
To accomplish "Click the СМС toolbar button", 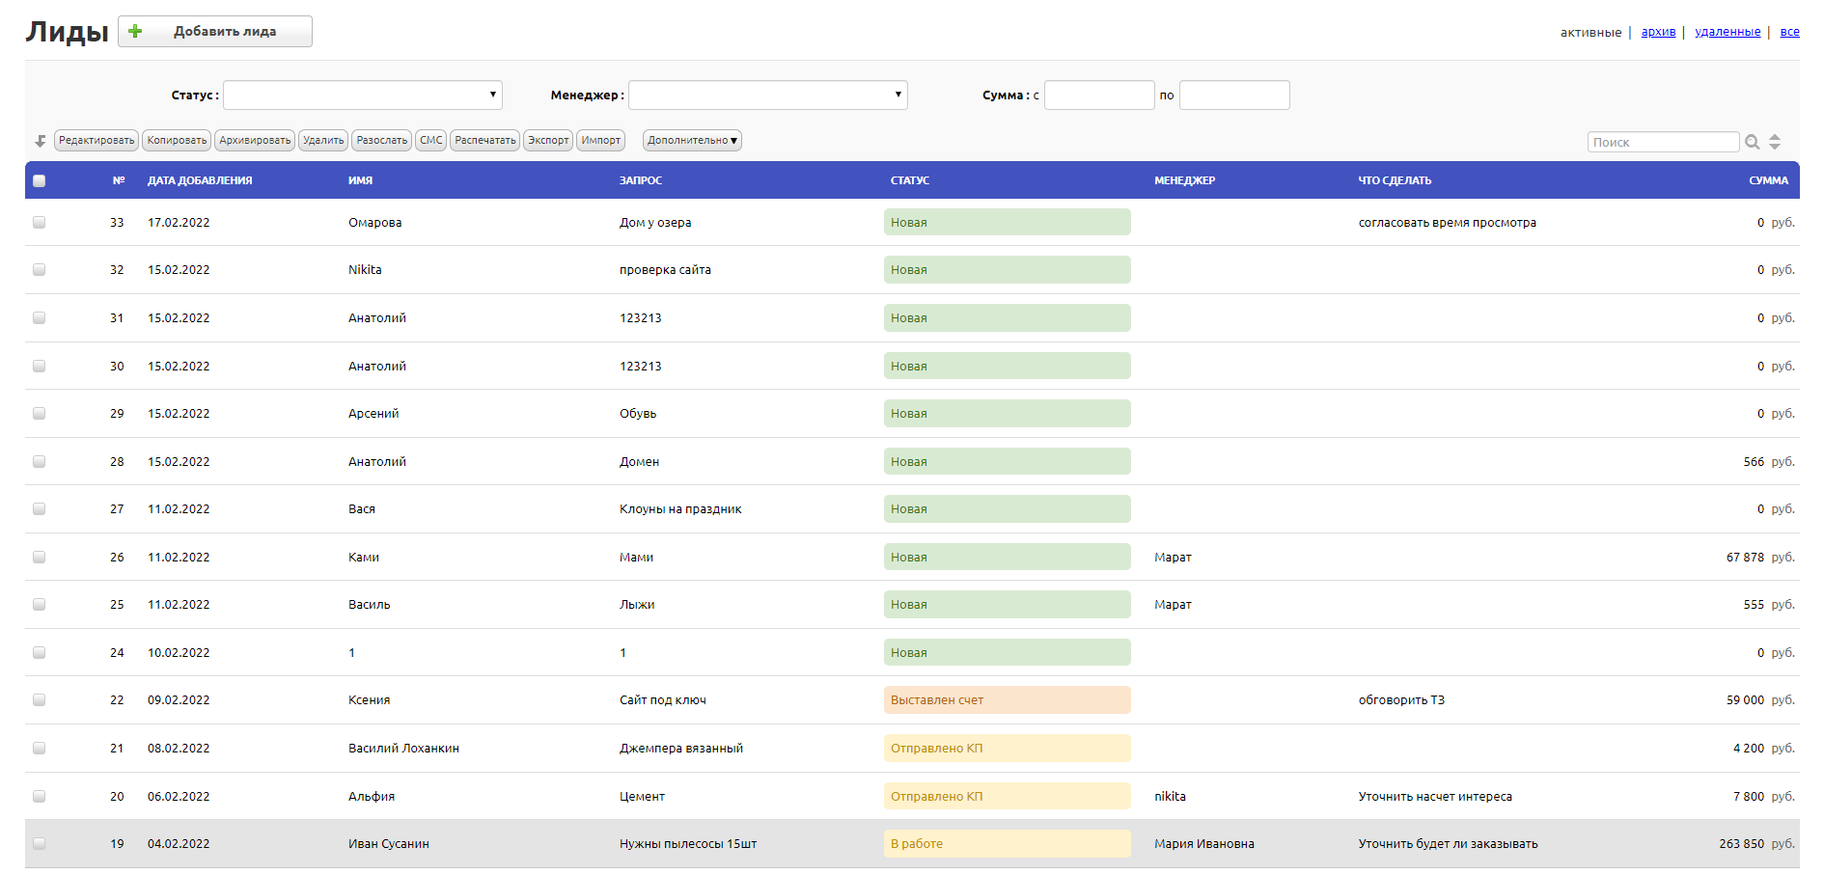I will click(x=431, y=141).
